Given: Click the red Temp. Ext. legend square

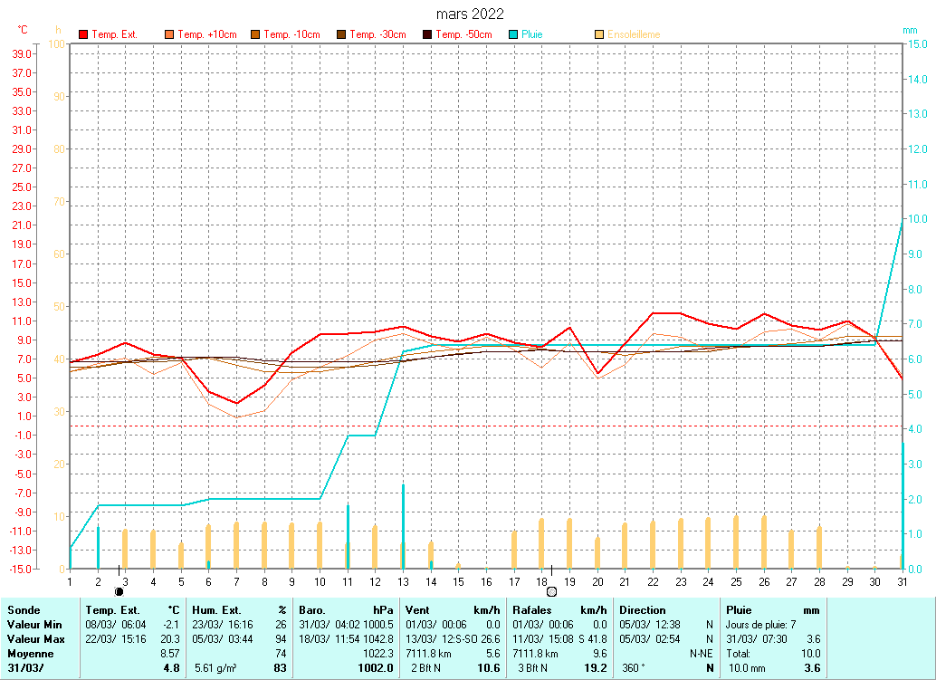Looking at the screenshot, I should click(83, 34).
